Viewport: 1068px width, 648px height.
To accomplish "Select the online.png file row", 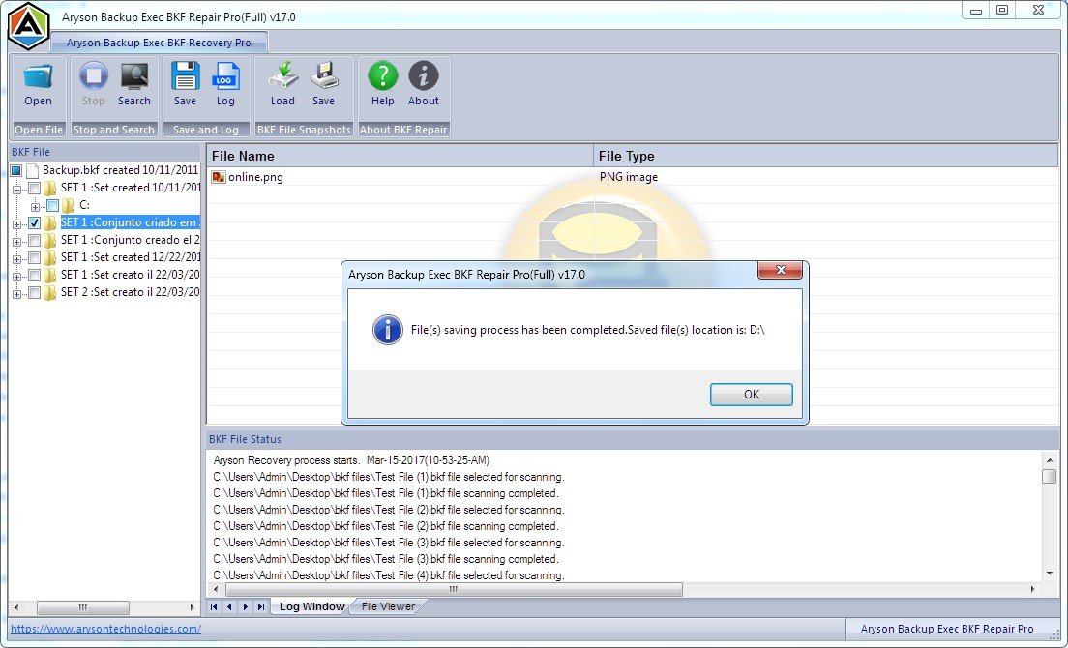I will pos(633,177).
